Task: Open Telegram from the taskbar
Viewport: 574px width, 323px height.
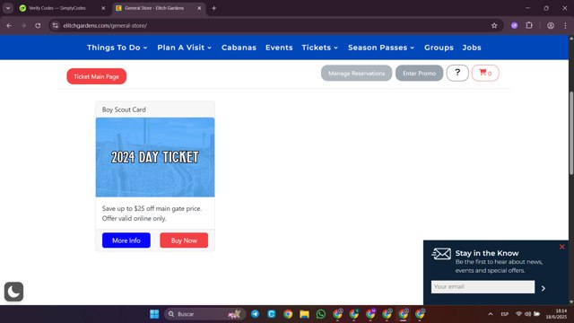Action: pyautogui.click(x=255, y=314)
